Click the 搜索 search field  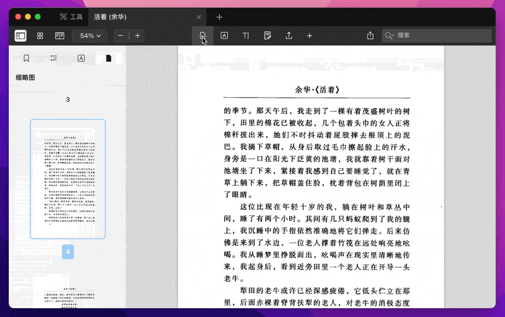click(437, 35)
